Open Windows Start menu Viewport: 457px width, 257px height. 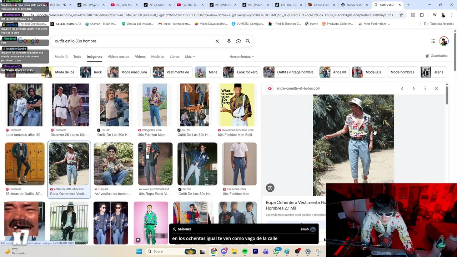coord(139,251)
